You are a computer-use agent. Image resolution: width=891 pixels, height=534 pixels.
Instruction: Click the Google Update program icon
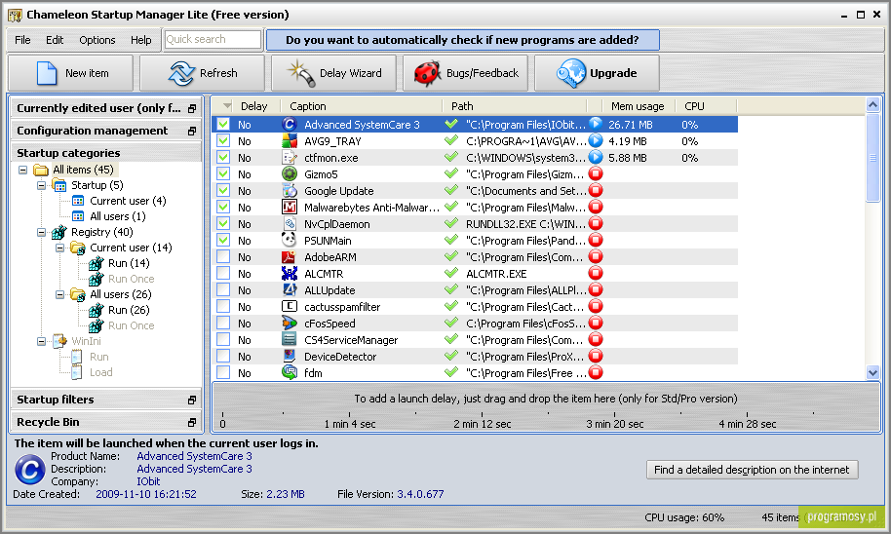tap(290, 190)
